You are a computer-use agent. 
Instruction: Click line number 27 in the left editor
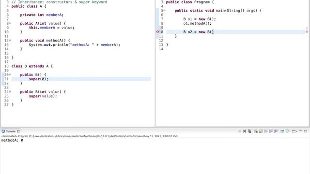6,104
